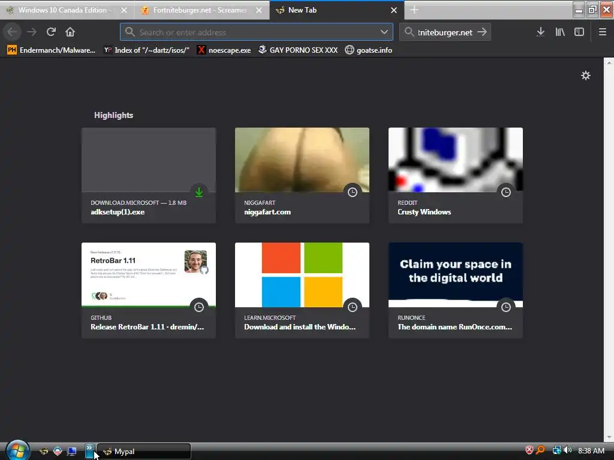Open the network tray icon

(556, 450)
